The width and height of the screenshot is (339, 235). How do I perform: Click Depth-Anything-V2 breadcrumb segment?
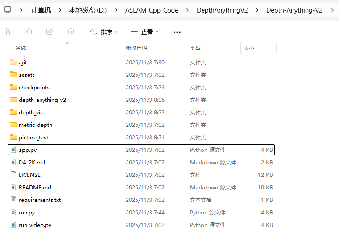pos(294,10)
